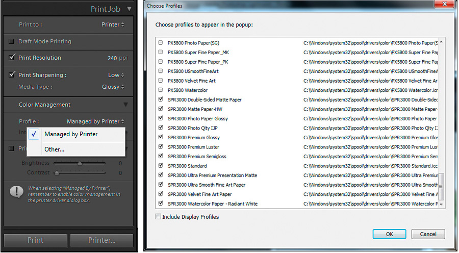This screenshot has width=459, height=253.
Task: Click the profile list scroll up arrow
Action: (x=441, y=42)
